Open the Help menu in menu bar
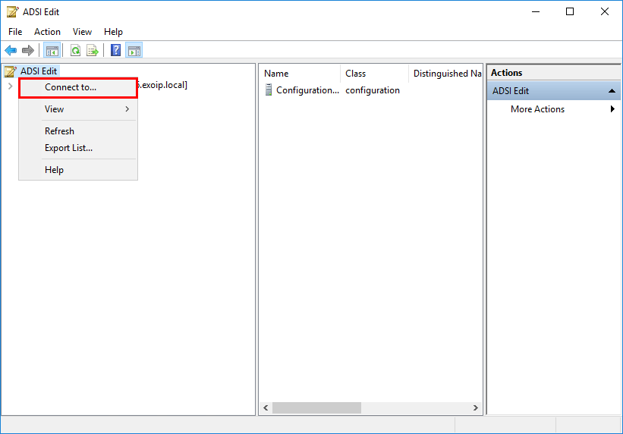The height and width of the screenshot is (434, 623). [x=113, y=32]
